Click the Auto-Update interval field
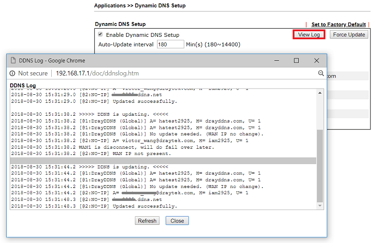Screen dimensions: 383x243 point(170,44)
